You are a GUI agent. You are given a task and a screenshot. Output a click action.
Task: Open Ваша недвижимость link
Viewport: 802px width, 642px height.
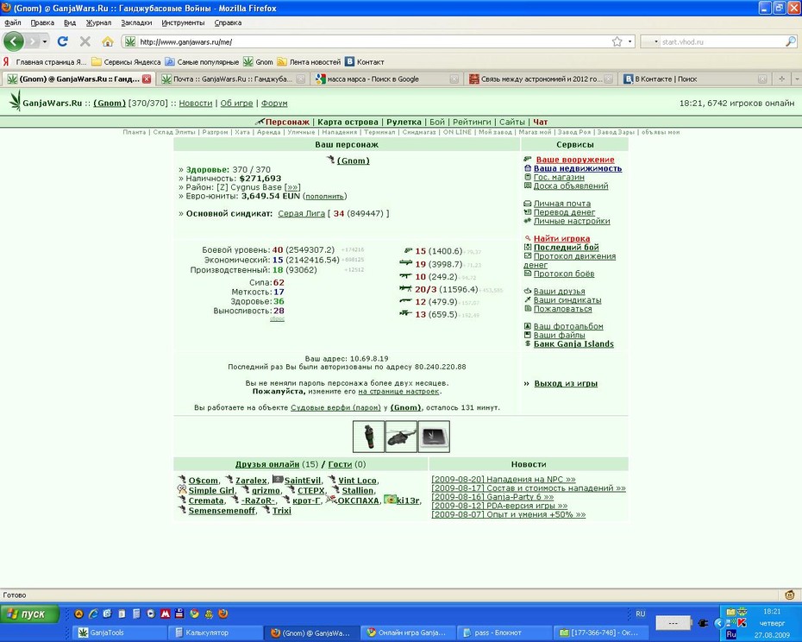578,168
